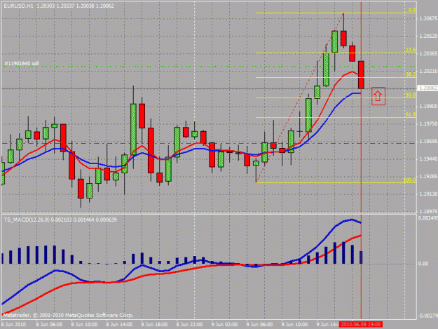This screenshot has height=329, width=438.
Task: Select the Fibonacci 50.0 level label
Action: click(x=411, y=95)
